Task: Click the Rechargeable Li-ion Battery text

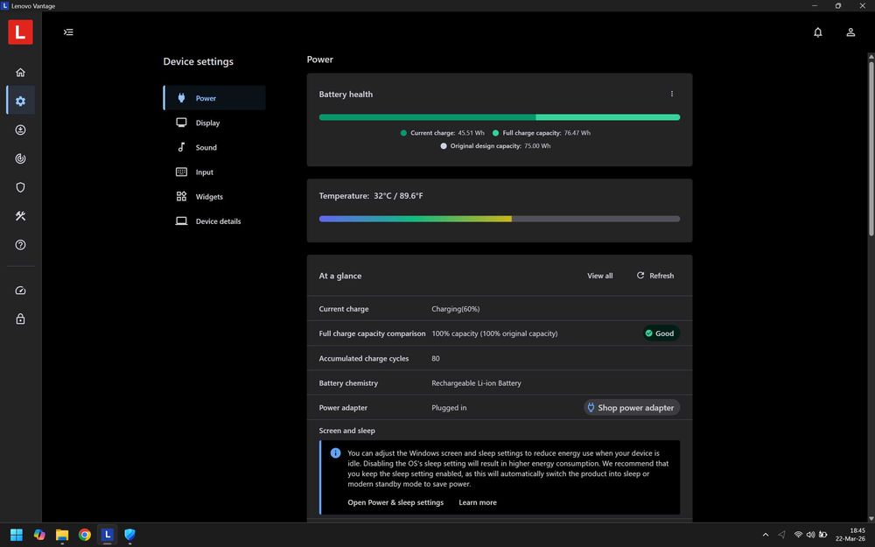Action: pos(476,383)
